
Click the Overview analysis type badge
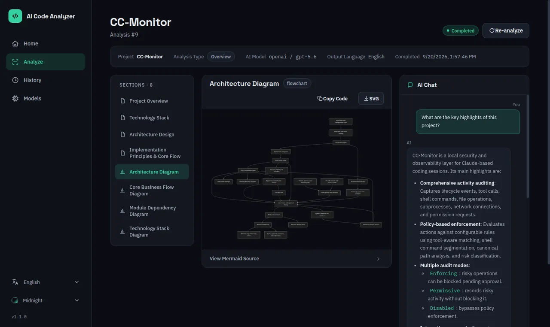click(x=221, y=57)
